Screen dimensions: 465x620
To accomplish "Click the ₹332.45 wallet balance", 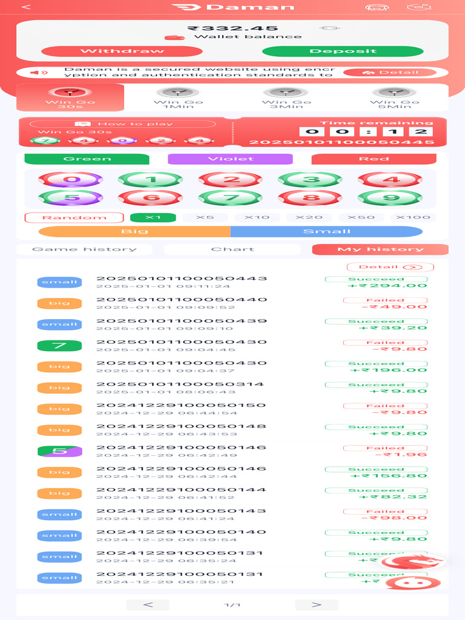I will pos(232,28).
